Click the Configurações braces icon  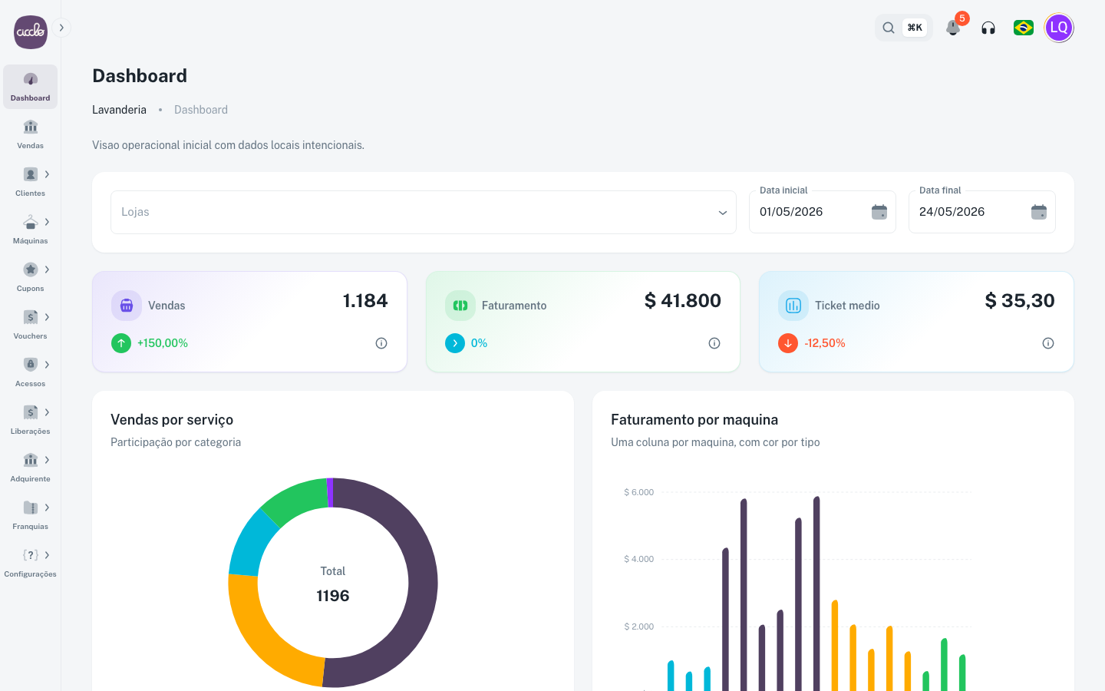pos(31,555)
